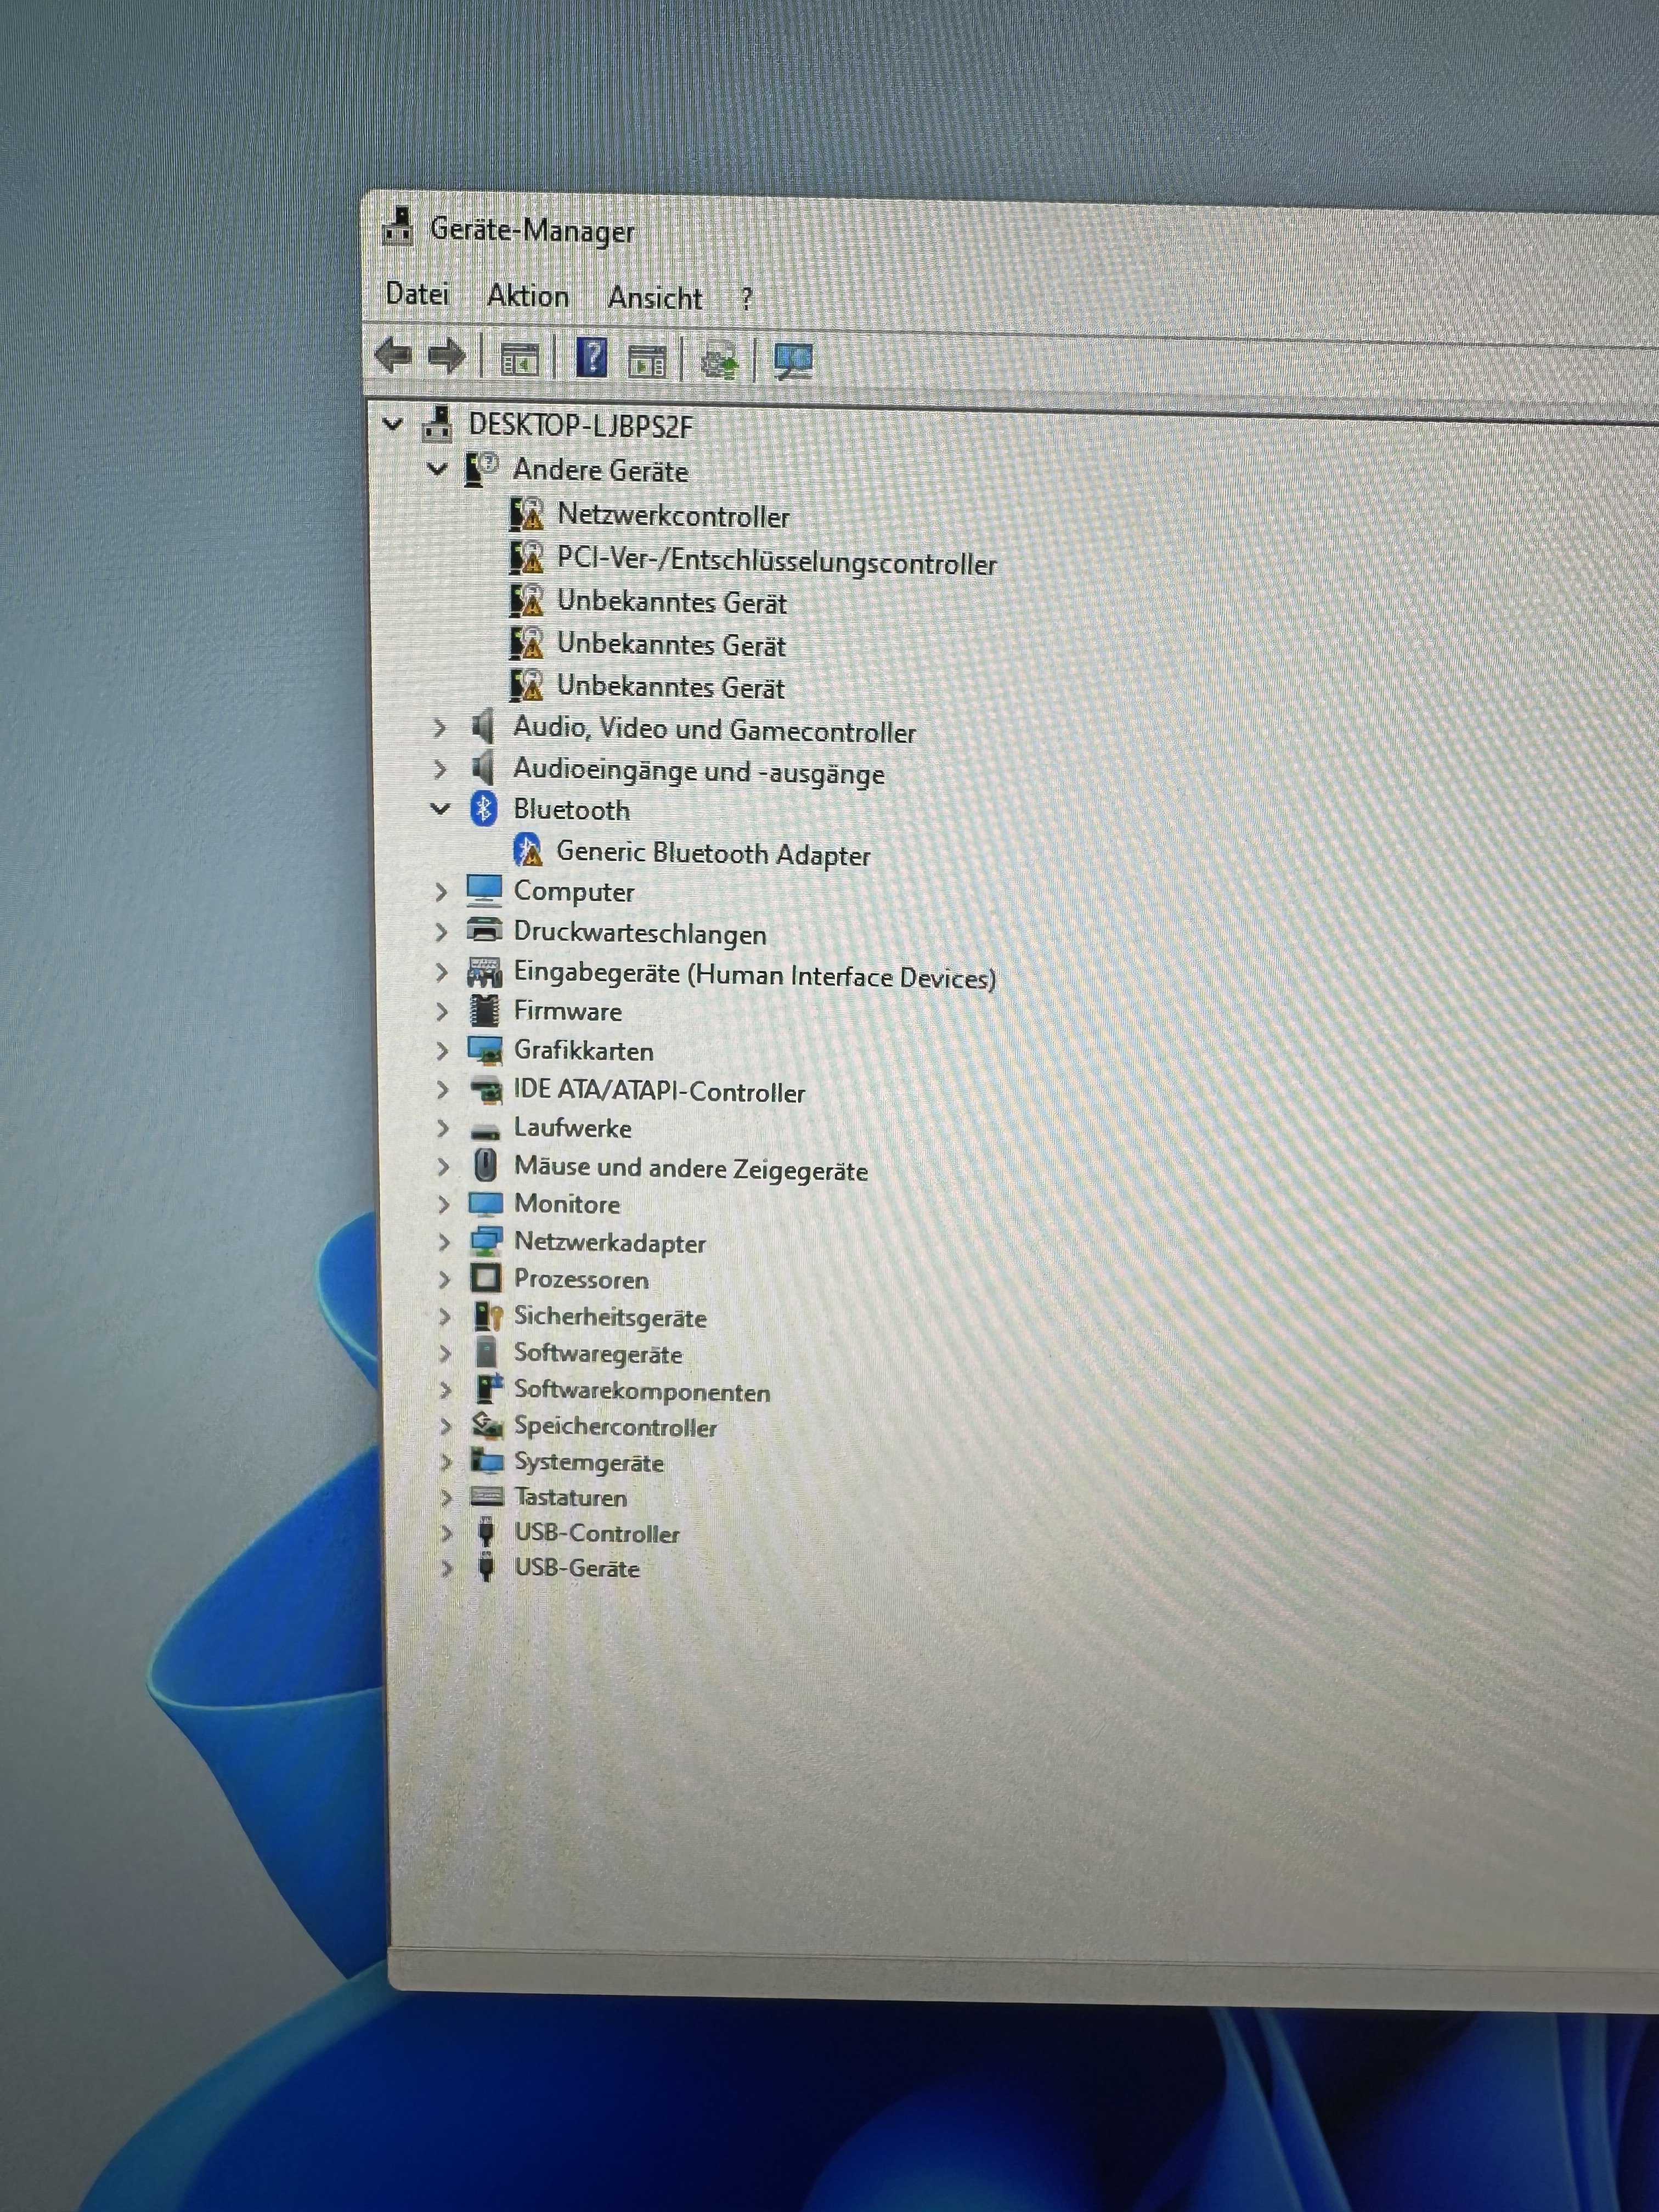Click the Geräte-Manager title bar icon
The image size is (1659, 2212).
399,227
